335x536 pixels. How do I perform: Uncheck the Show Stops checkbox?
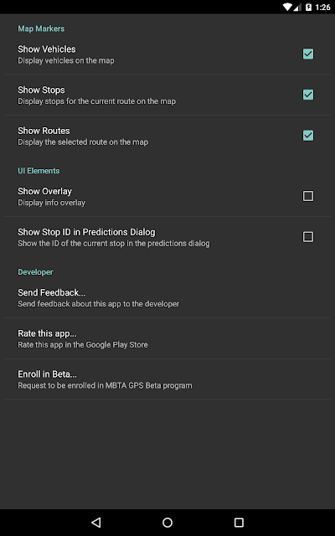308,95
